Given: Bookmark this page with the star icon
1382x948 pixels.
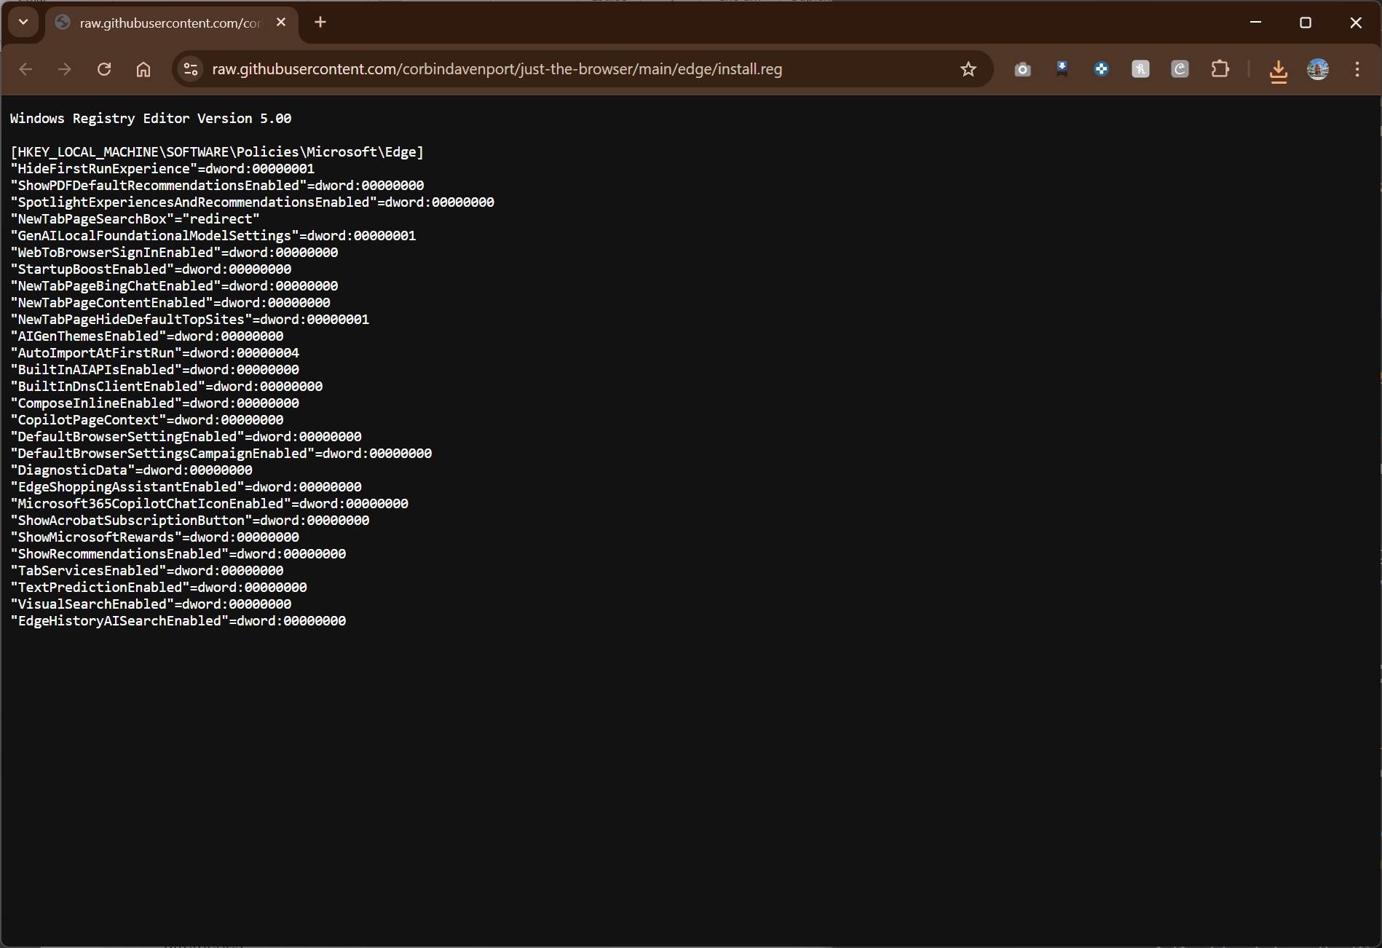Looking at the screenshot, I should [x=968, y=69].
